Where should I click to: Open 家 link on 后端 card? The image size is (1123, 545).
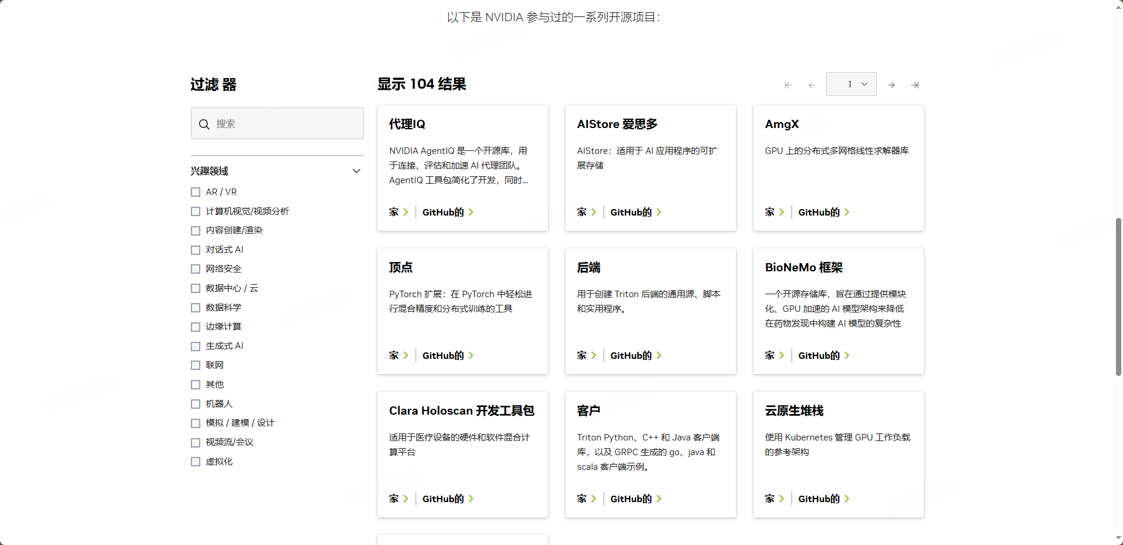[586, 355]
